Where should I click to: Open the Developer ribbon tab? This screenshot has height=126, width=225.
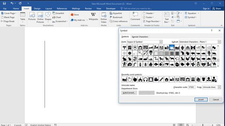111,8
